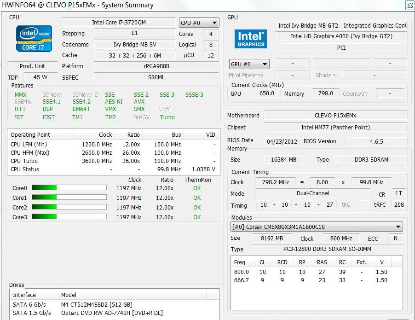415x320 pixels.
Task: Click the 800.0 frequency timing row
Action: 311,272
